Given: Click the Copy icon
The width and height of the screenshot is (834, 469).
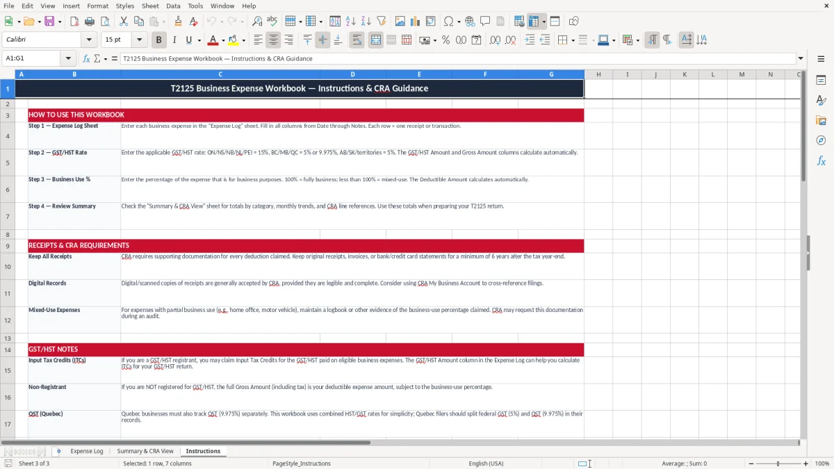Looking at the screenshot, I should 139,22.
